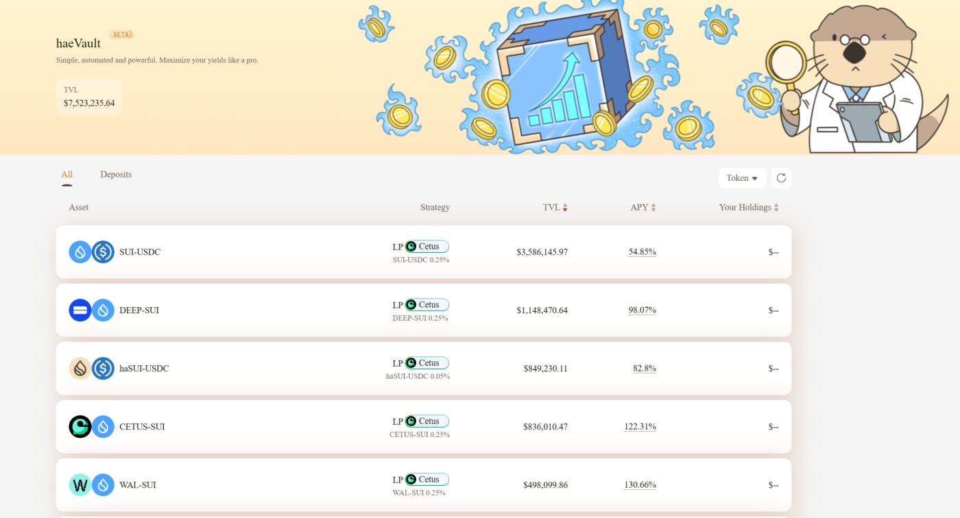Select the All tab
This screenshot has width=960, height=518.
[x=67, y=174]
